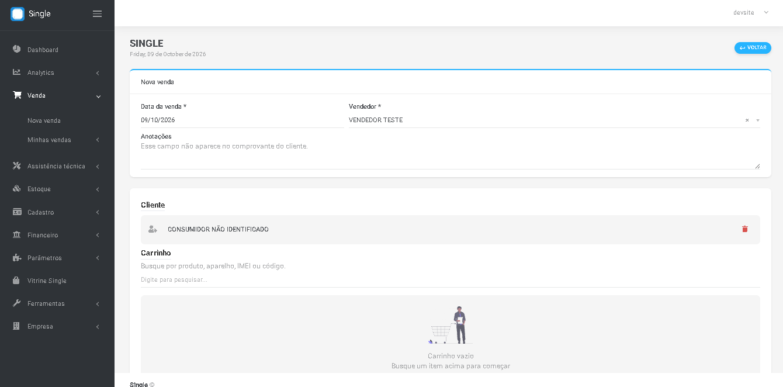The width and height of the screenshot is (783, 387).
Task: Open the Vendedor dropdown arrow
Action: coord(758,120)
